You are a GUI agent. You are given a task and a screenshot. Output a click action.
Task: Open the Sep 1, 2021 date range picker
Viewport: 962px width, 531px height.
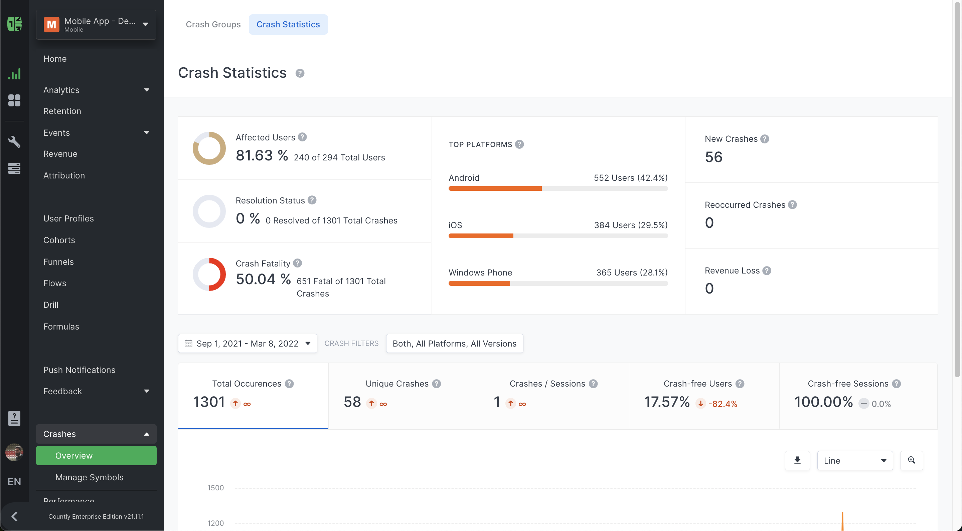click(x=247, y=344)
